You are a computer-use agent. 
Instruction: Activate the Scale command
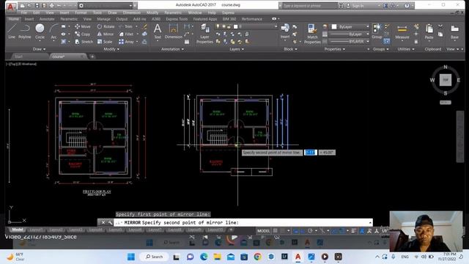pos(105,42)
